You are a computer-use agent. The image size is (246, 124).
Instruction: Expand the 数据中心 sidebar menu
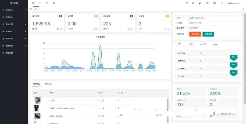click(14, 39)
